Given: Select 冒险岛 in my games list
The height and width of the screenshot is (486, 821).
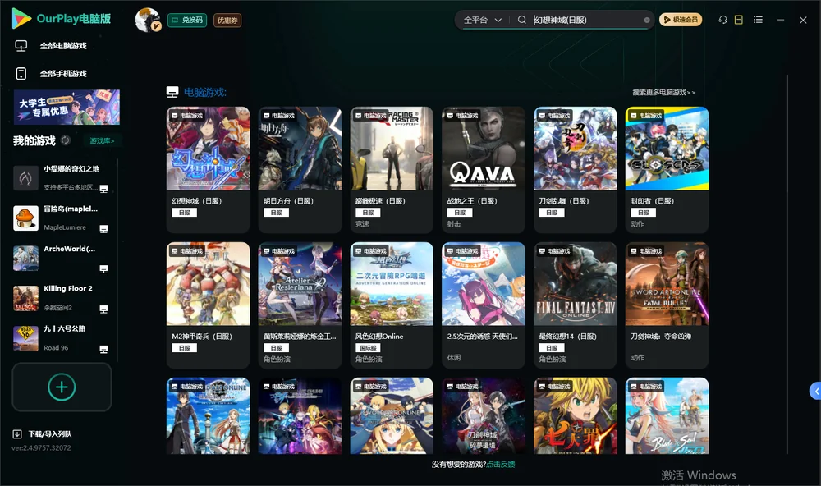Looking at the screenshot, I should coord(60,218).
